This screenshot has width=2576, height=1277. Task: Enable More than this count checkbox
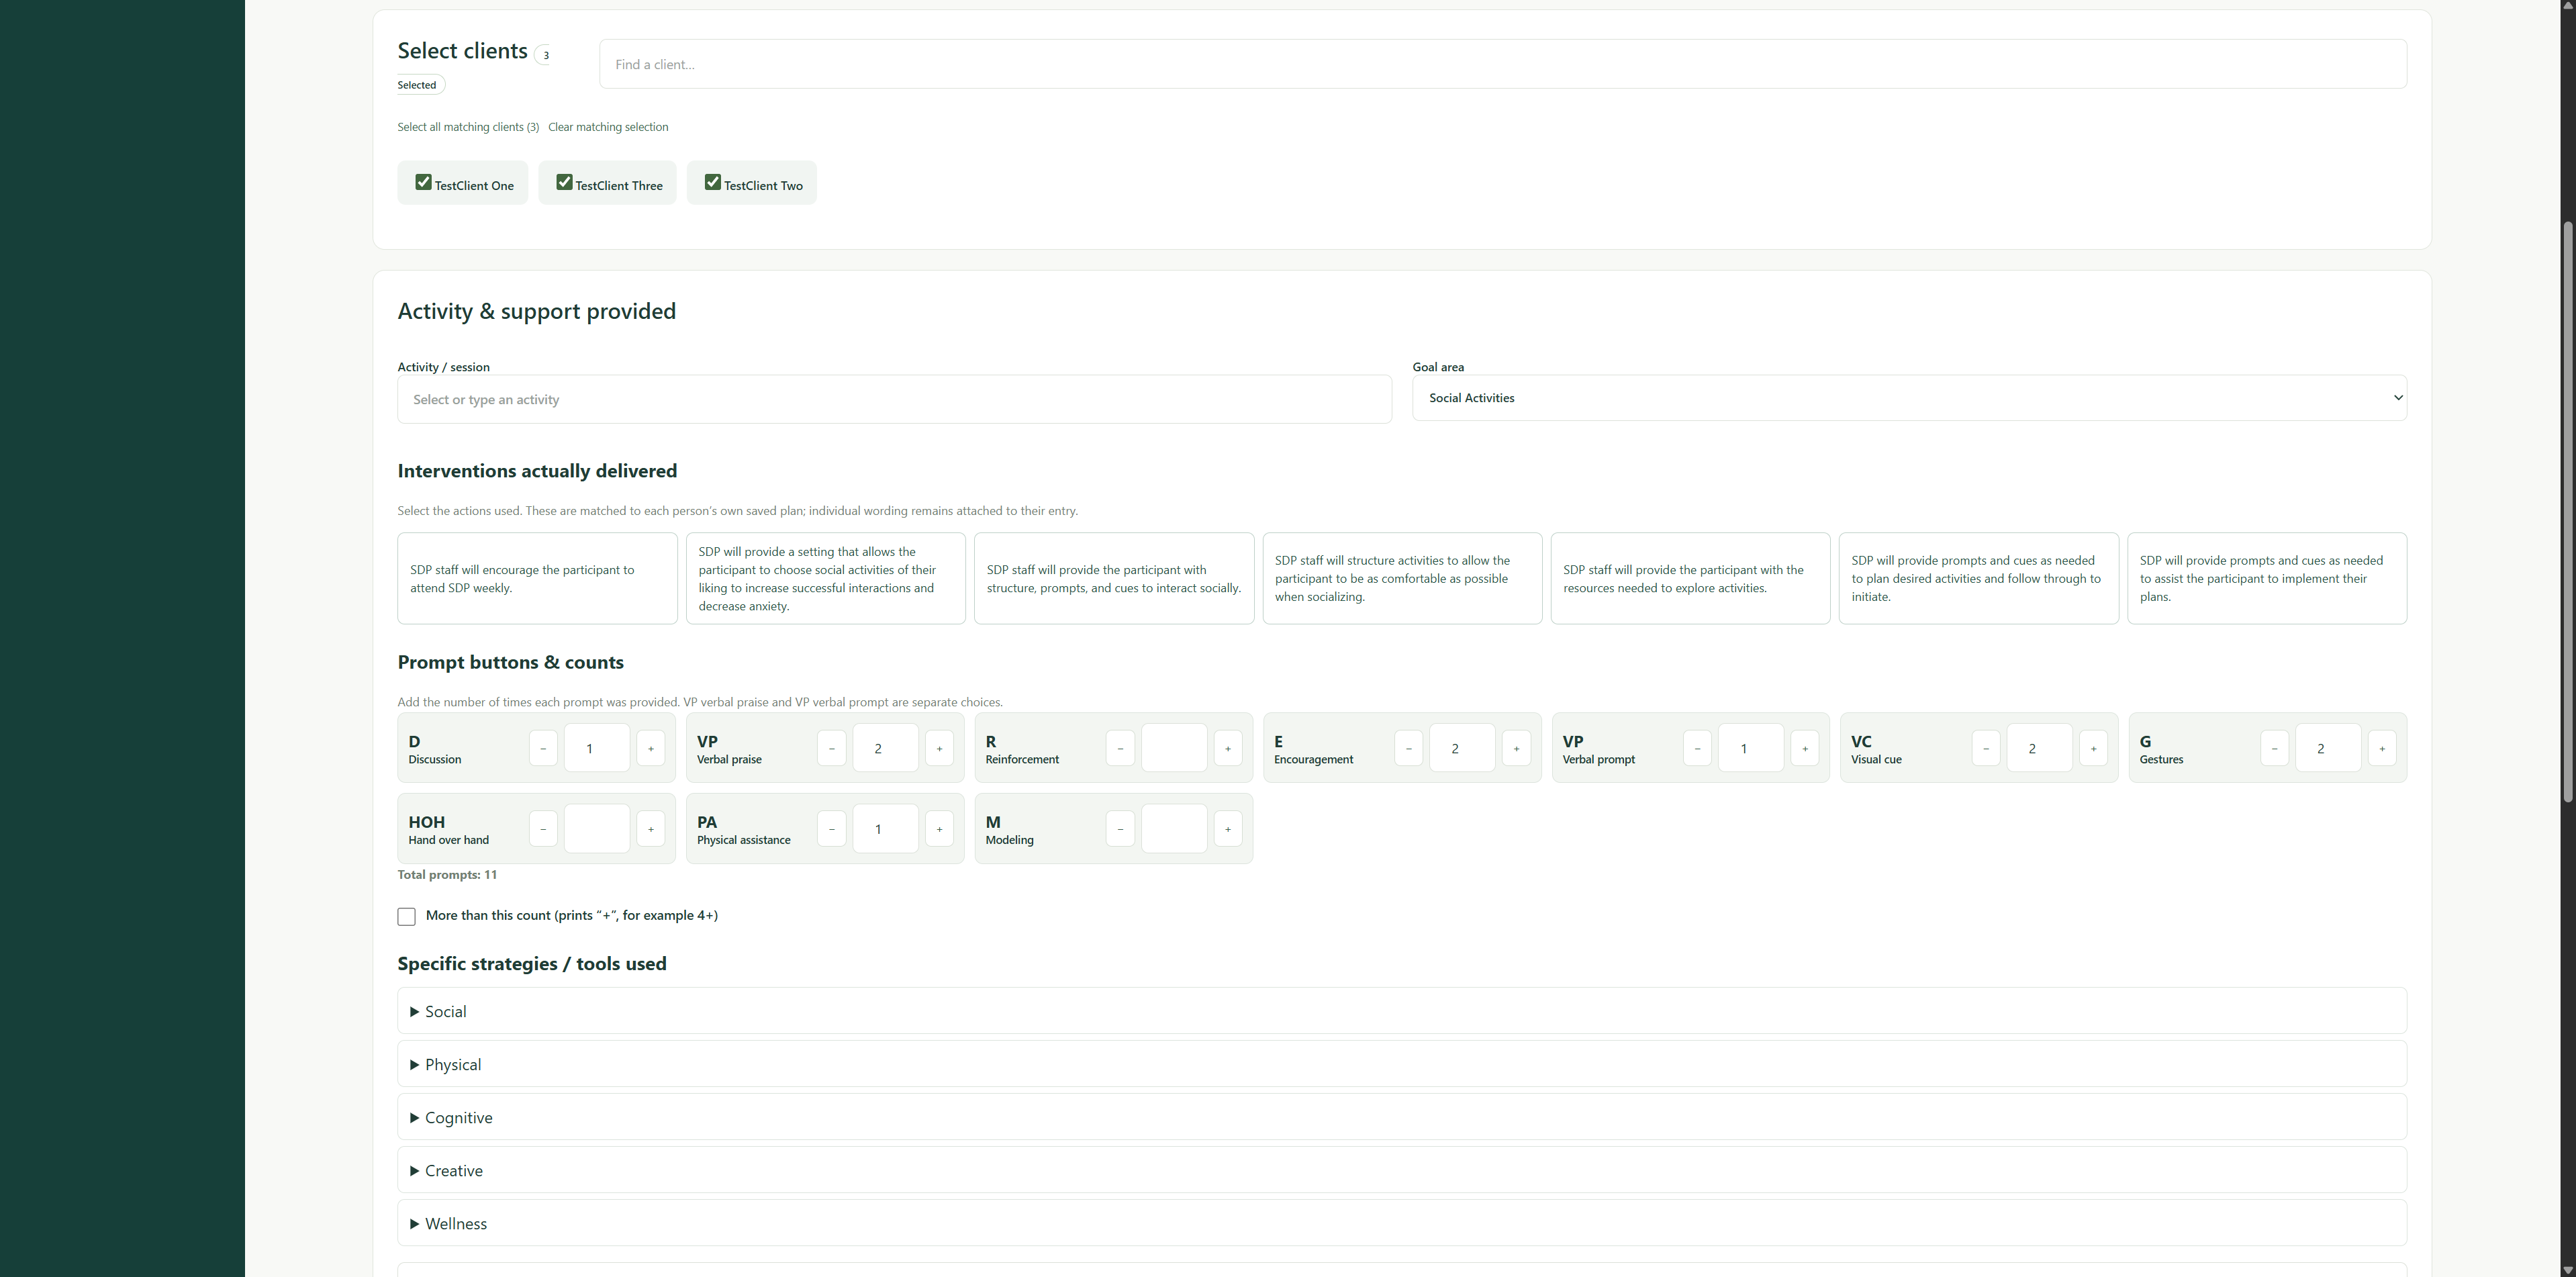pos(406,916)
